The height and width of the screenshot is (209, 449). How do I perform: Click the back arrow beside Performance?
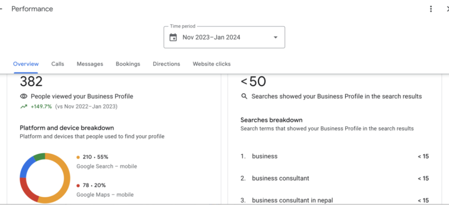click(x=1, y=9)
